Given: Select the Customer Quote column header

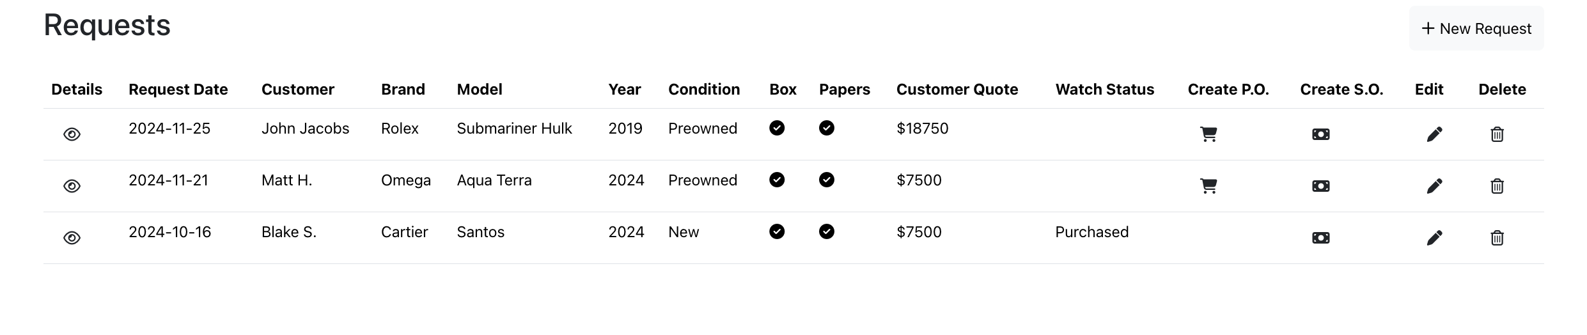Looking at the screenshot, I should pos(957,90).
